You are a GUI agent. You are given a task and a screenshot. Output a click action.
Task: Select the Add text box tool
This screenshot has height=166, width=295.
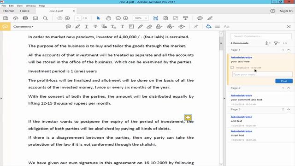(x=131, y=27)
